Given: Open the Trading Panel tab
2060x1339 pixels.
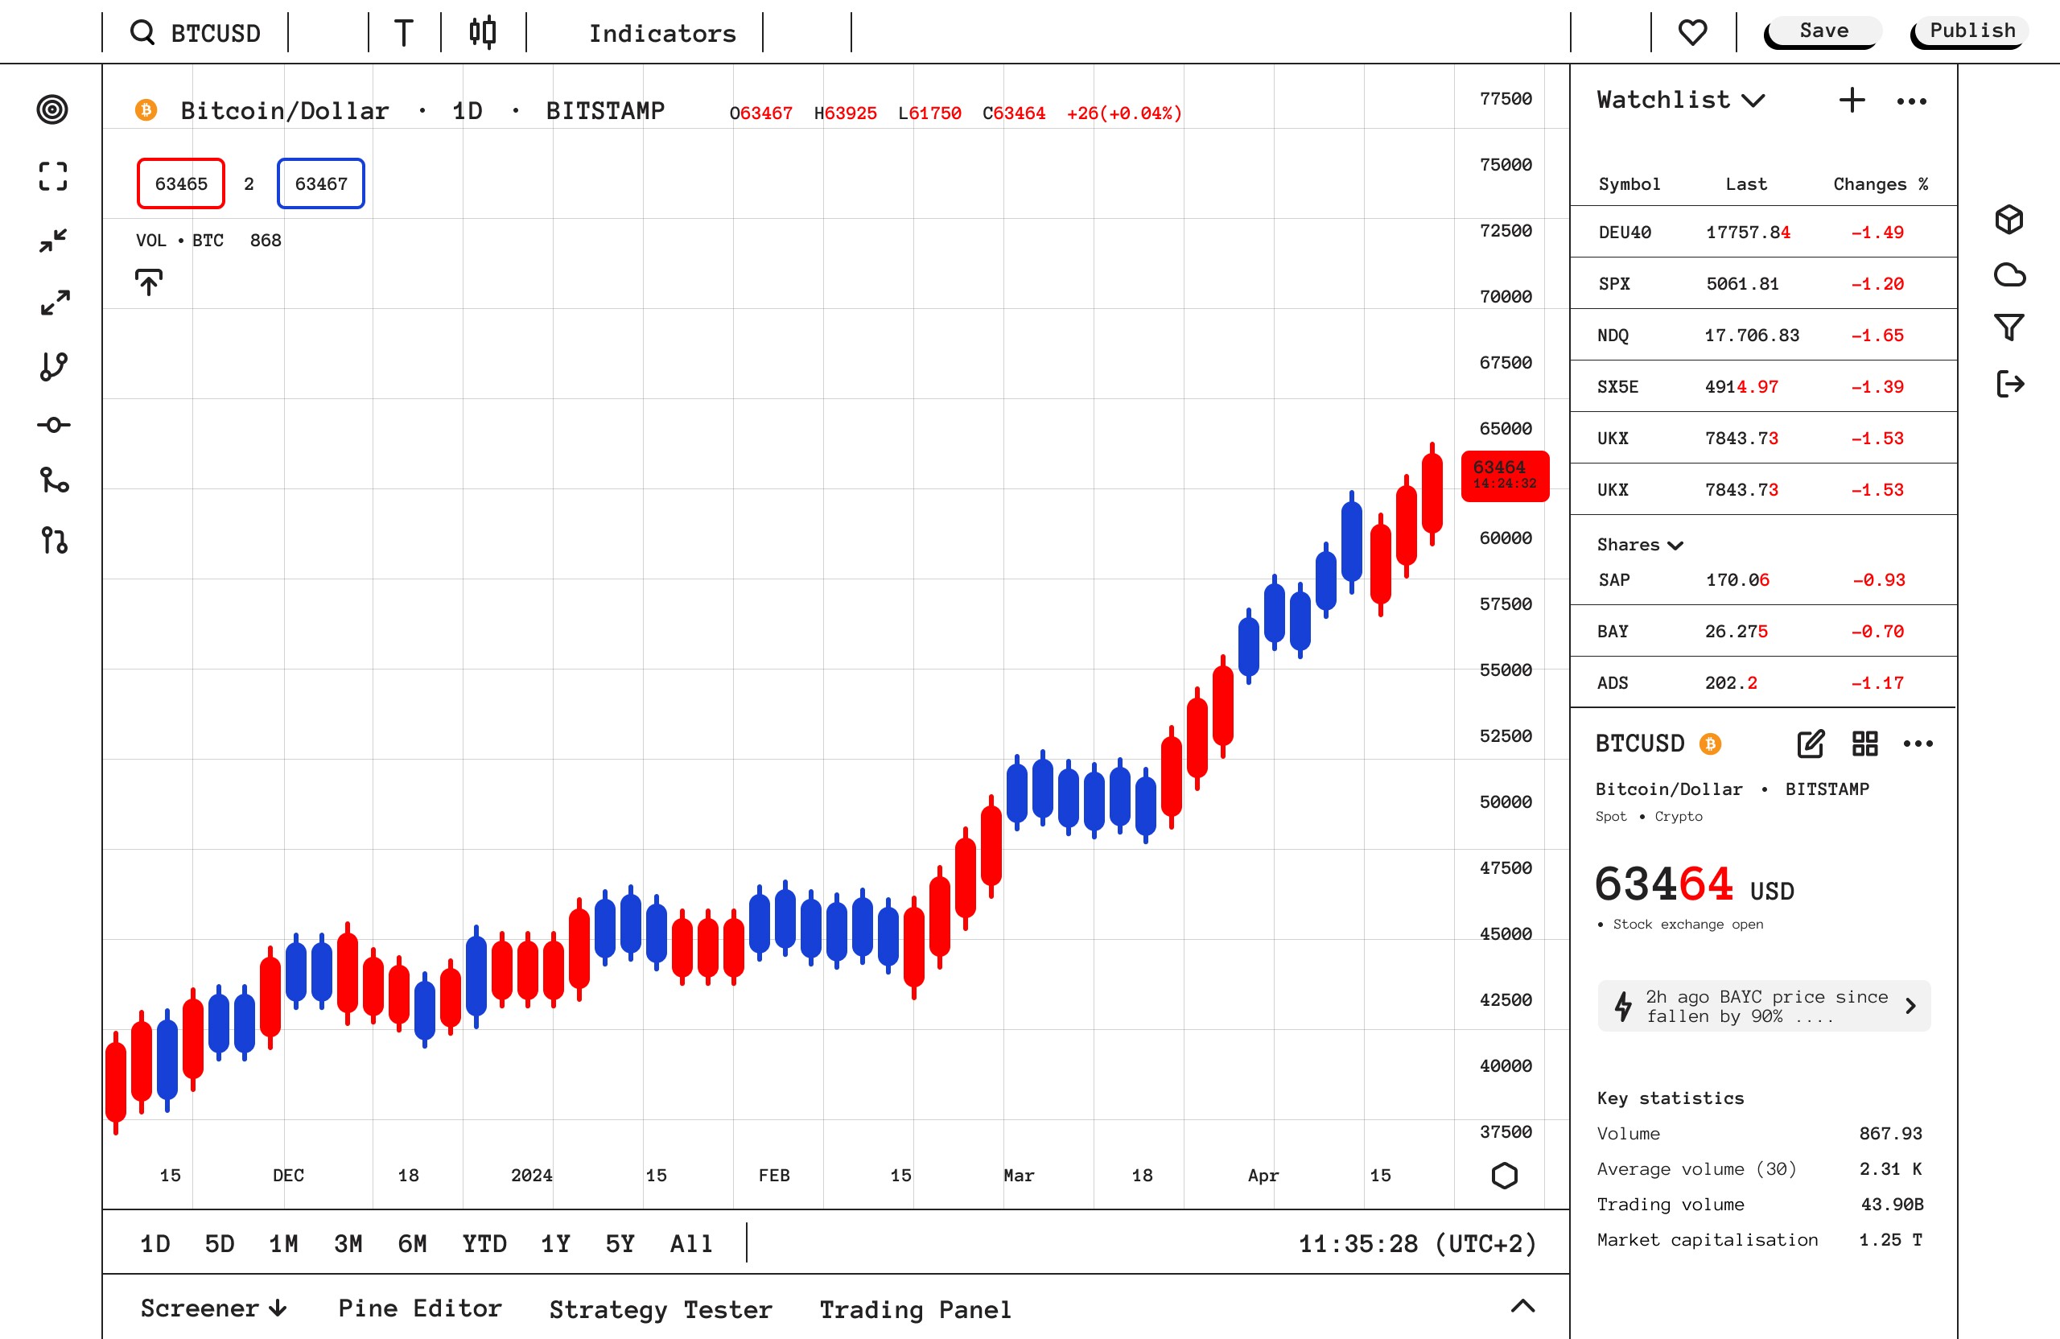Looking at the screenshot, I should coord(915,1309).
